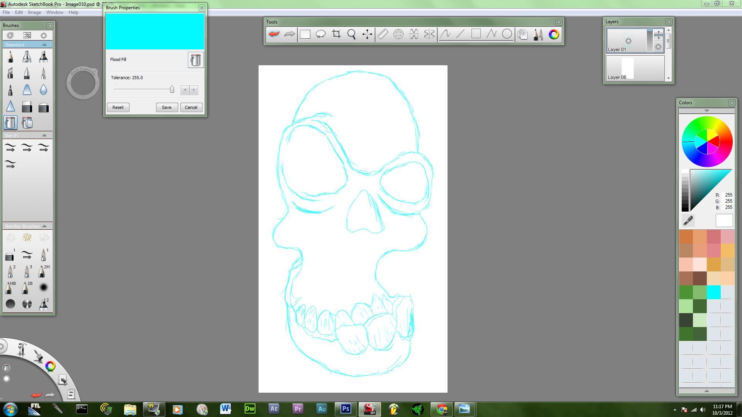Select the 2H pencil in Bentley Brushes

[43, 271]
